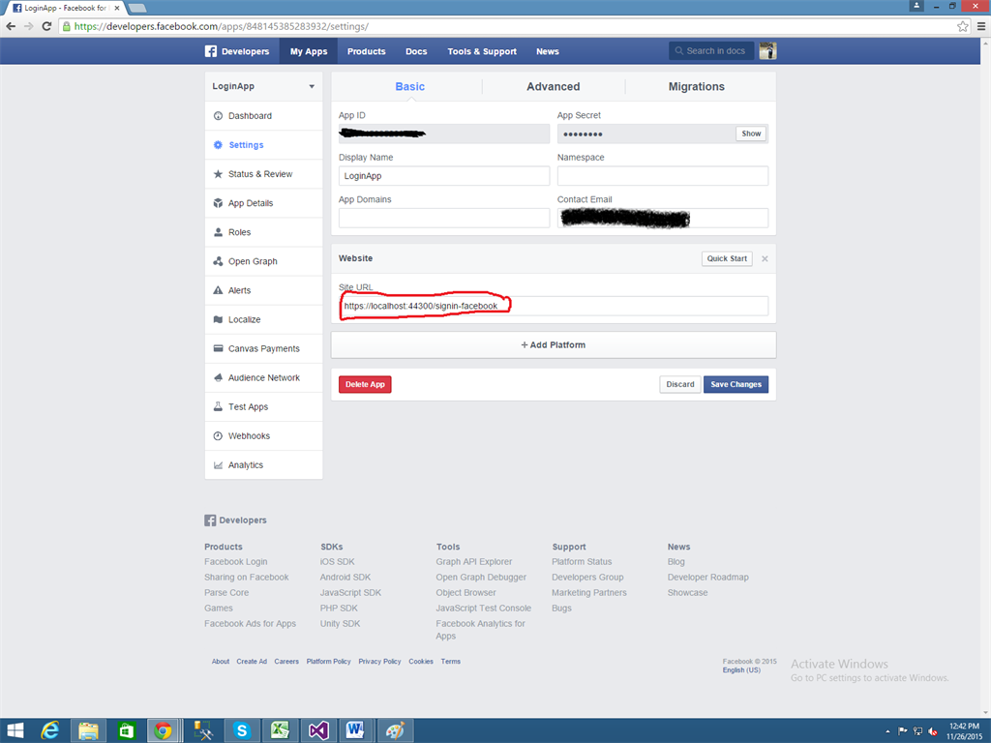The image size is (991, 743).
Task: Click Save Changes for the app settings
Action: point(736,384)
